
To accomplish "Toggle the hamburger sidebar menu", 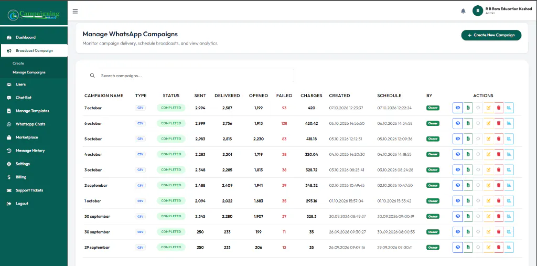I will 76,11.
